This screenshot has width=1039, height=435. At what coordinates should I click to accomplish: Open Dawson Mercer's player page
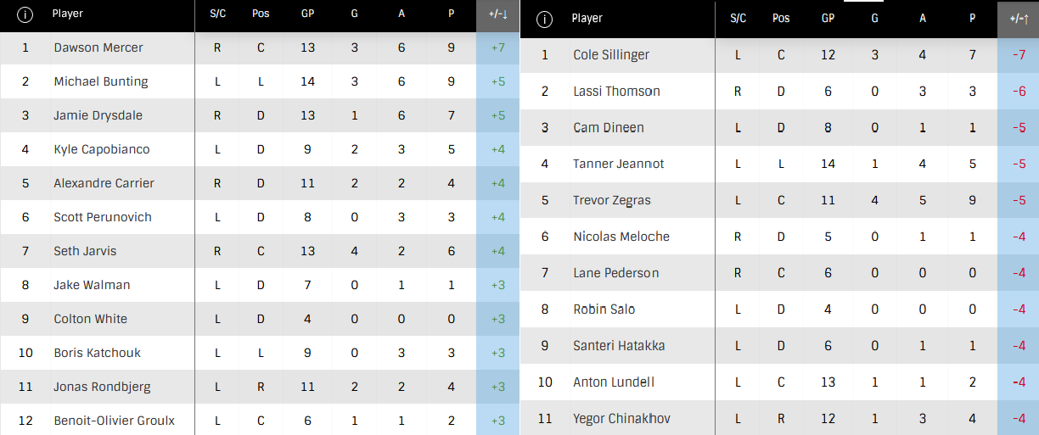click(98, 47)
